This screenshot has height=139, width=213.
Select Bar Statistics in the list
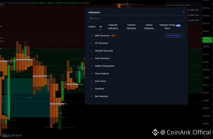click(101, 97)
